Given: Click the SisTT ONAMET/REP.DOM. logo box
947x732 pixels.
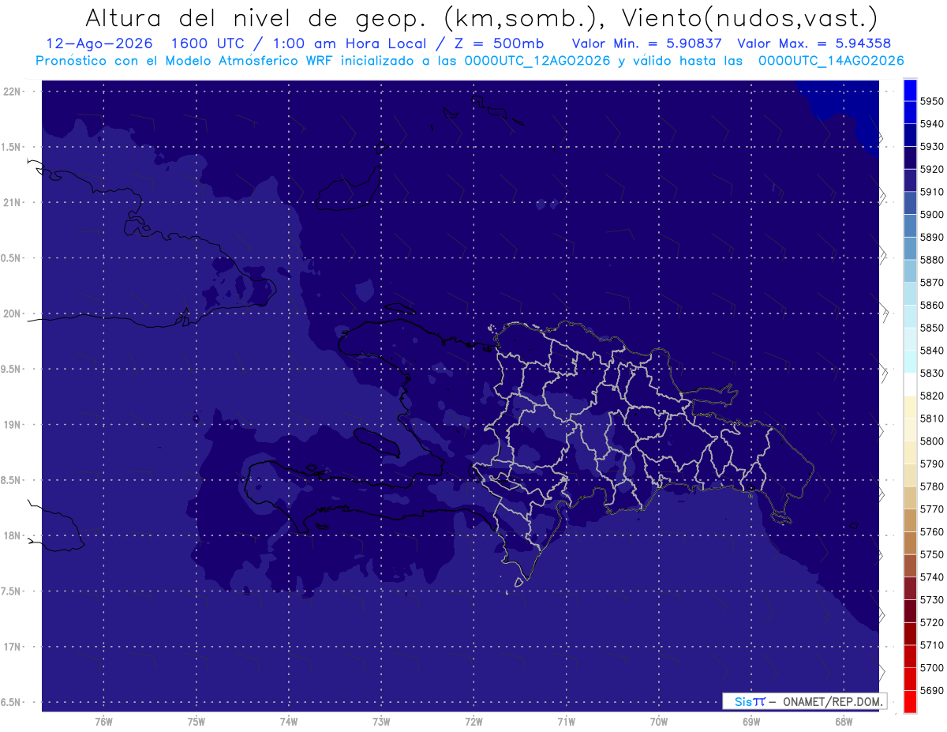Looking at the screenshot, I should click(804, 701).
